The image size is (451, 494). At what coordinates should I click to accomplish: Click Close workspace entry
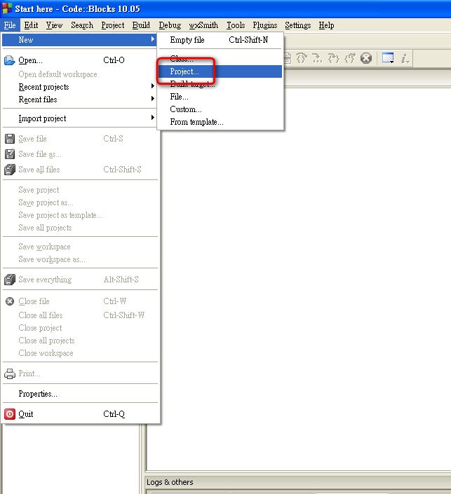tap(79, 353)
